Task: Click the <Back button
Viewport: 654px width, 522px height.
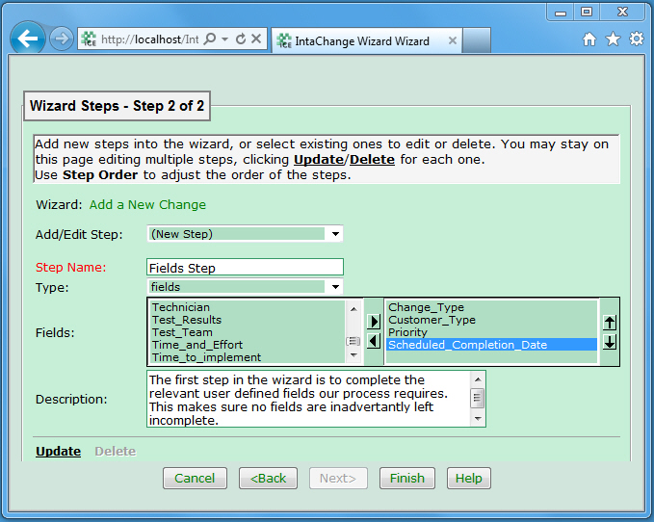Action: pos(268,478)
